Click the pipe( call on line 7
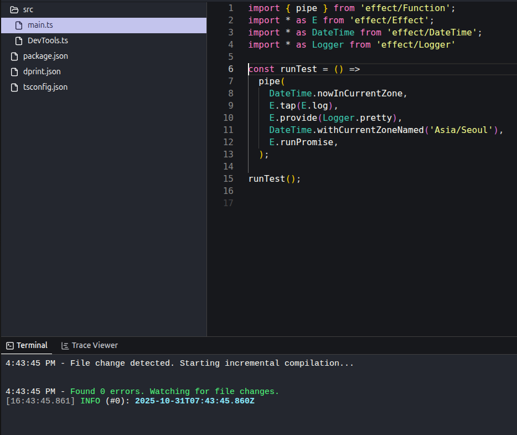 pyautogui.click(x=272, y=81)
